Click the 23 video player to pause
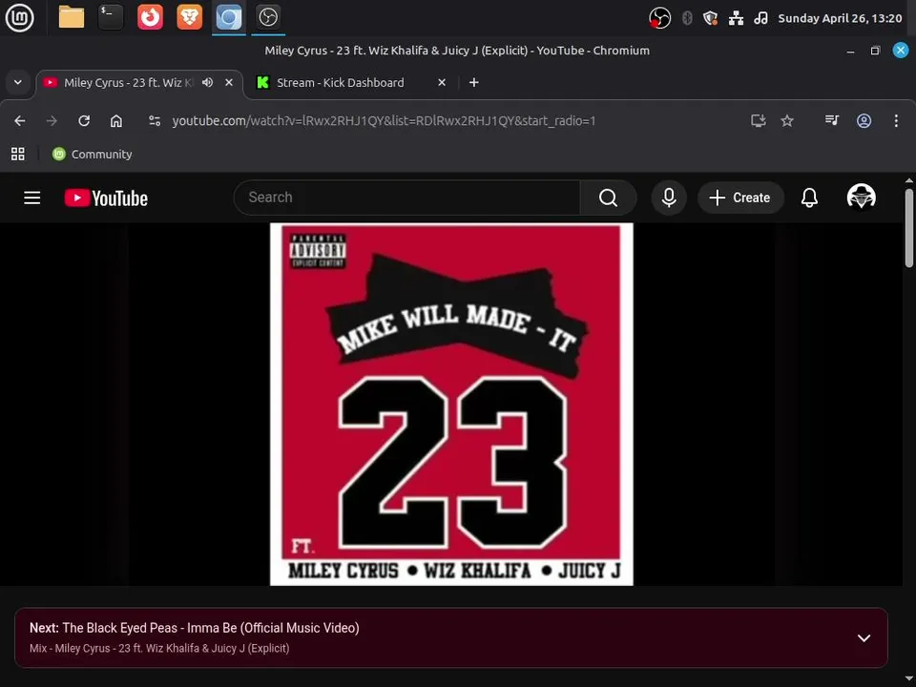916x687 pixels. click(451, 405)
